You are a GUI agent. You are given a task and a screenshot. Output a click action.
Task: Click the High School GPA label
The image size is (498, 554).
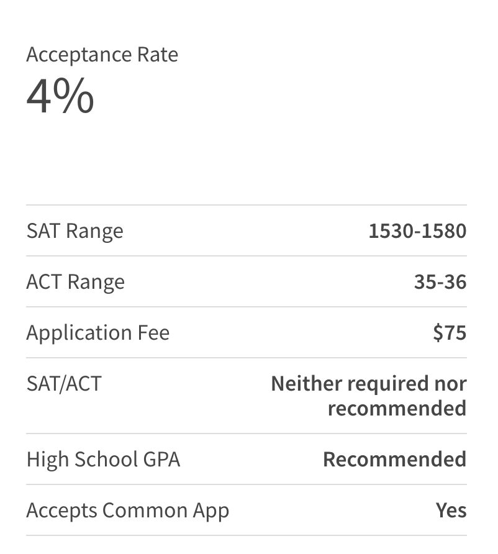click(104, 460)
